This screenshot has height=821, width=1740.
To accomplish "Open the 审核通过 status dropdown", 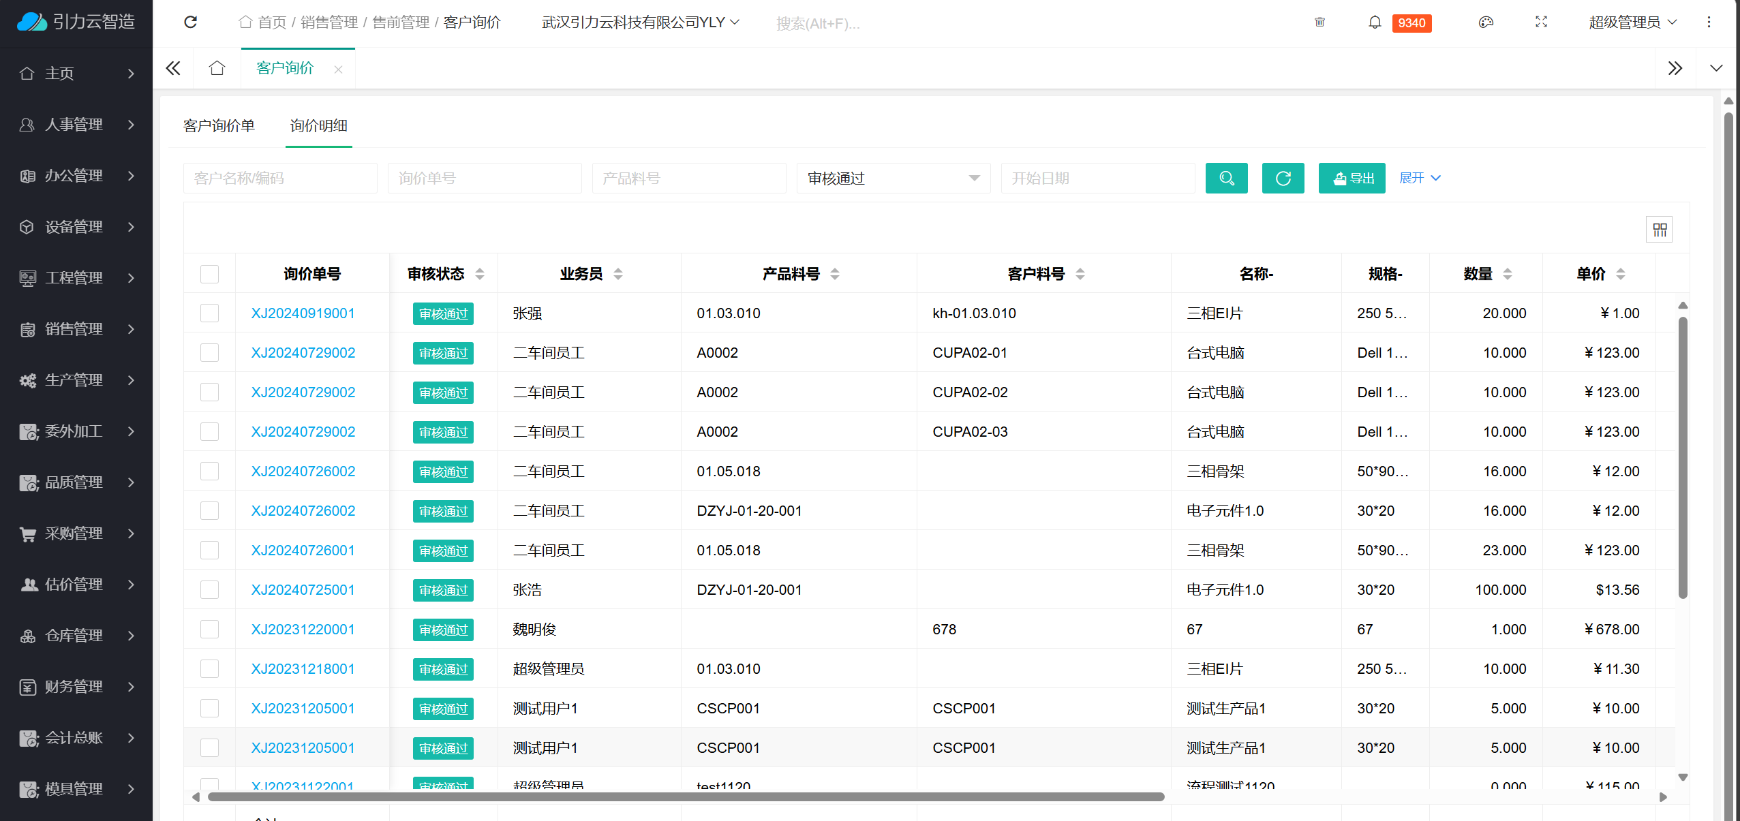I will (893, 178).
